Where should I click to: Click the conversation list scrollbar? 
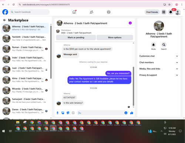51,52
